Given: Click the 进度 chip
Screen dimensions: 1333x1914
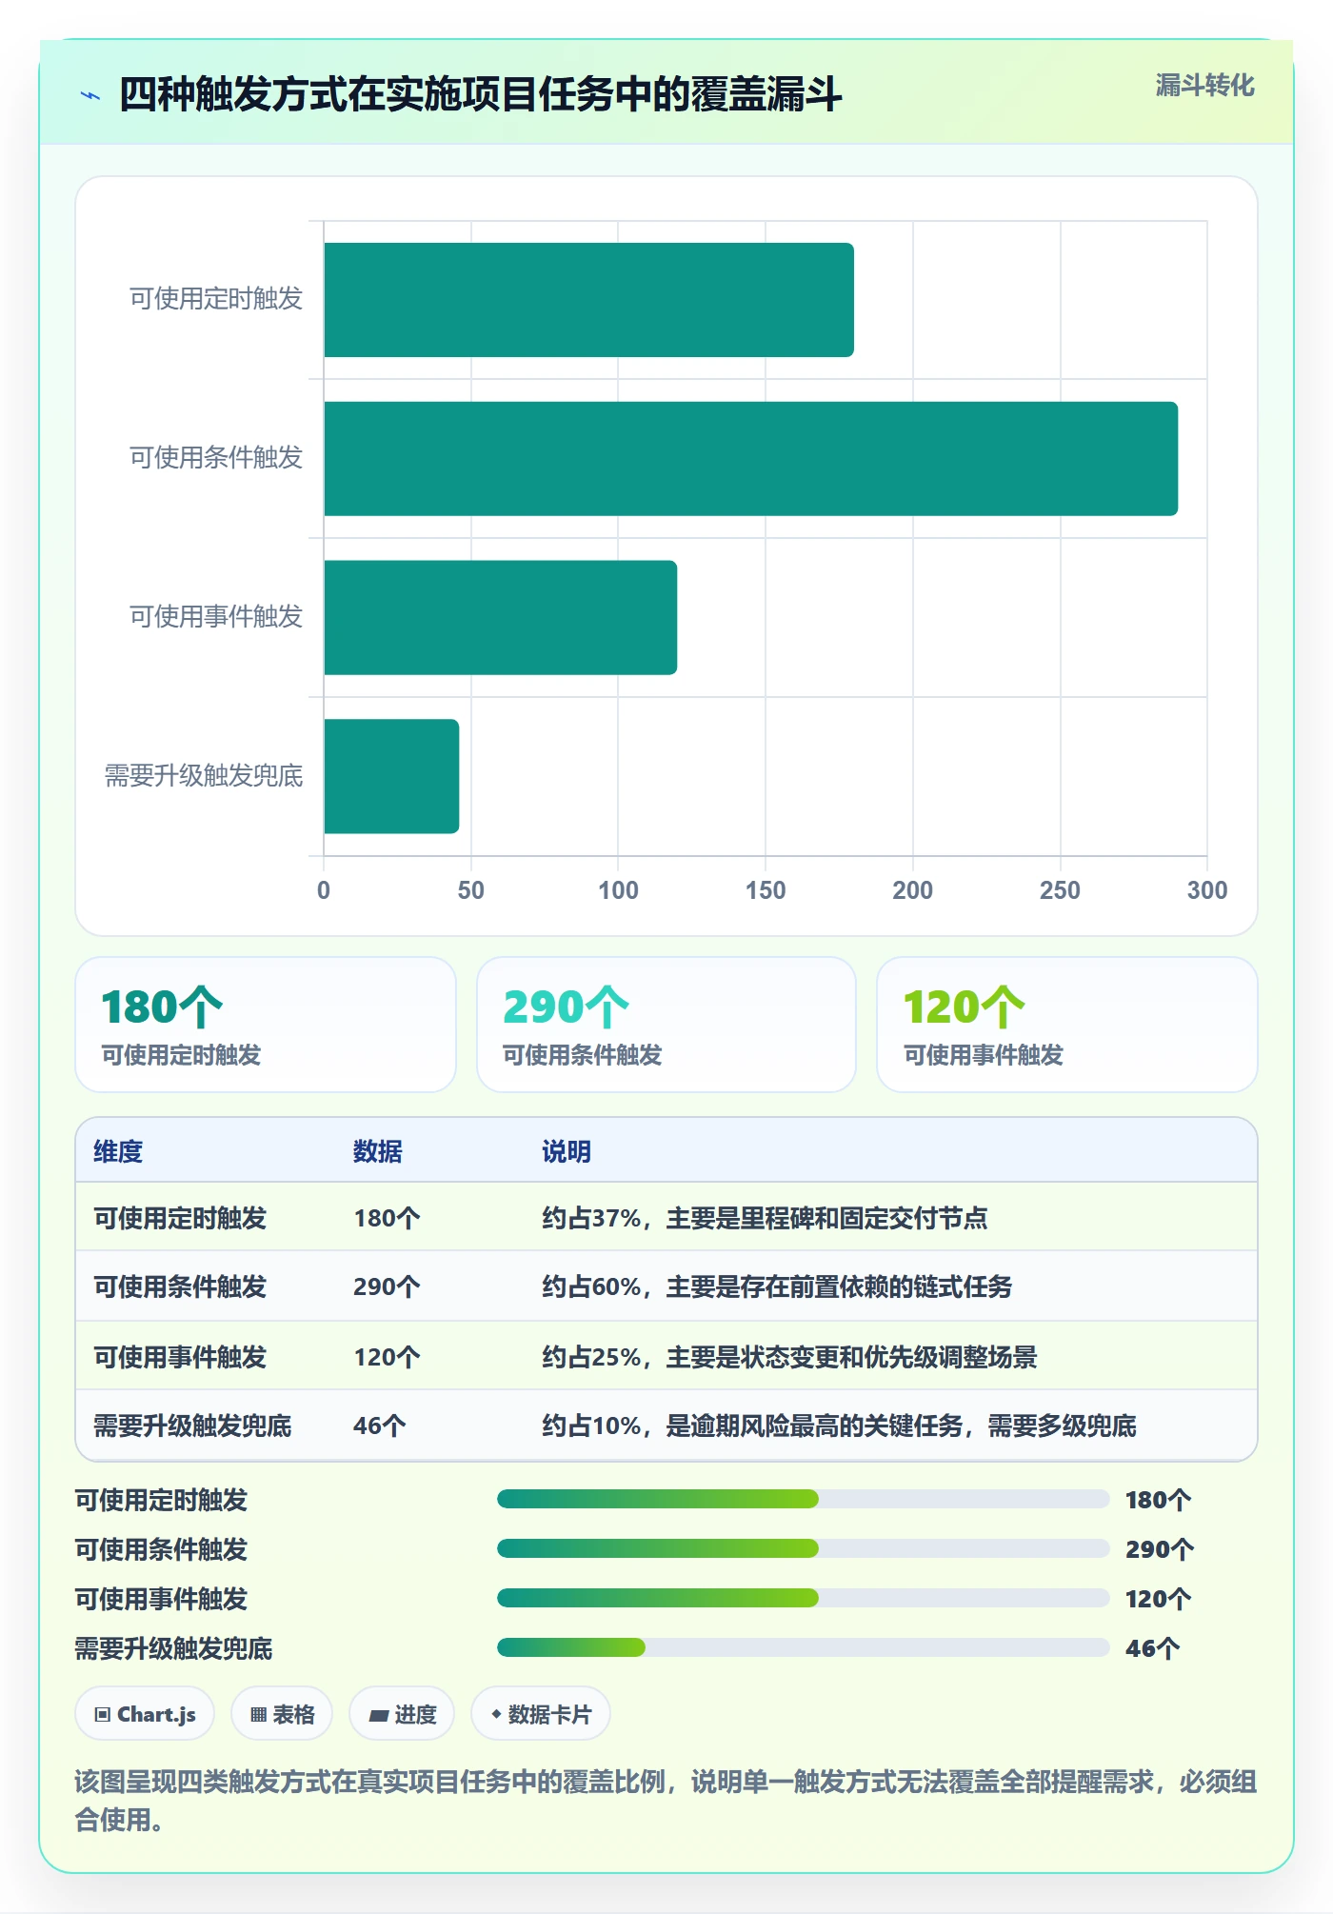Looking at the screenshot, I should coord(402,1714).
